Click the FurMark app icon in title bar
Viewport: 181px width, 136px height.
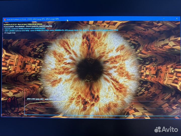(x=5, y=20)
